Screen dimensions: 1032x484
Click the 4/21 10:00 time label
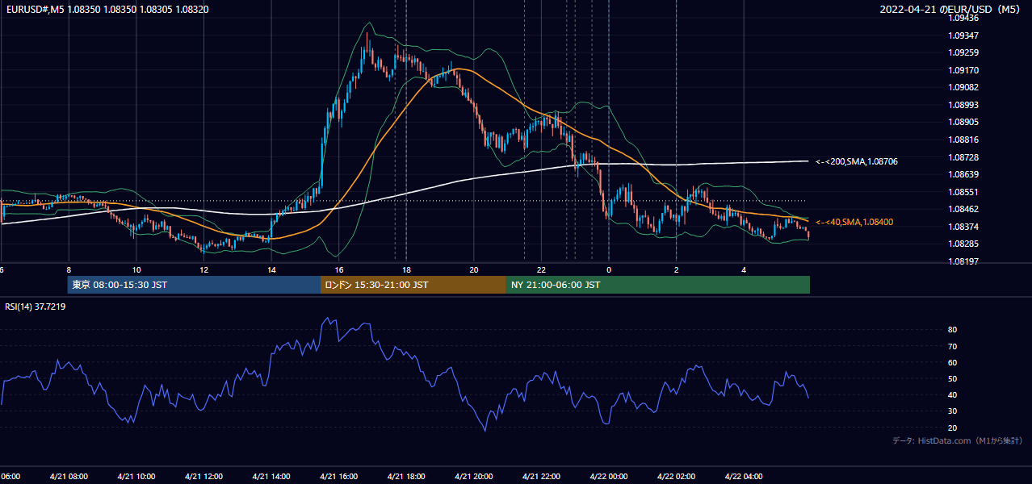pyautogui.click(x=136, y=476)
